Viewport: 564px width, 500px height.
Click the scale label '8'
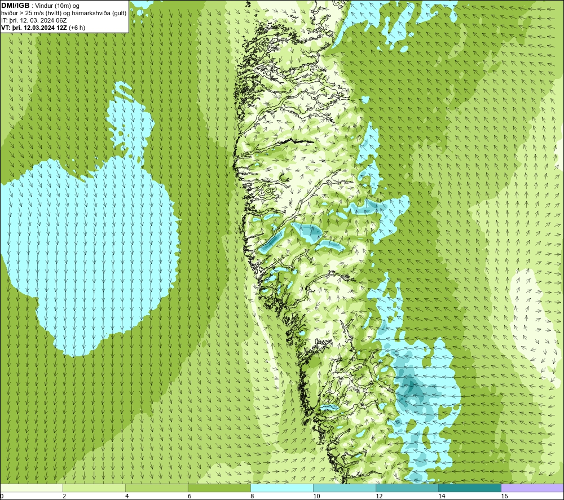(x=252, y=496)
